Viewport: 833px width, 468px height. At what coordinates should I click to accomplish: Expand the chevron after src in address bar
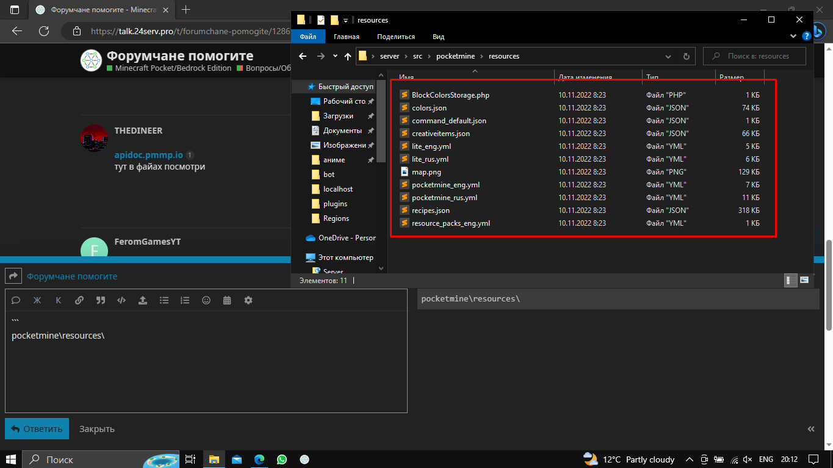pos(429,56)
